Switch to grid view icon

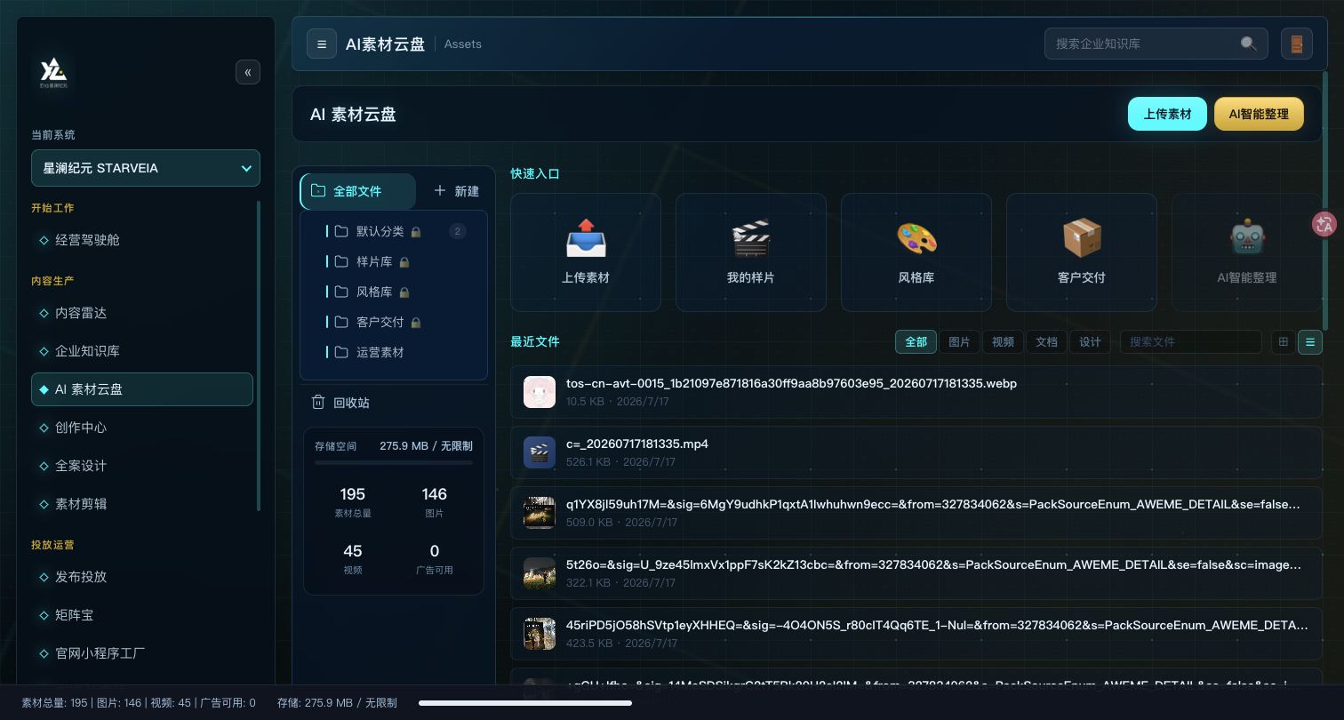click(x=1283, y=341)
